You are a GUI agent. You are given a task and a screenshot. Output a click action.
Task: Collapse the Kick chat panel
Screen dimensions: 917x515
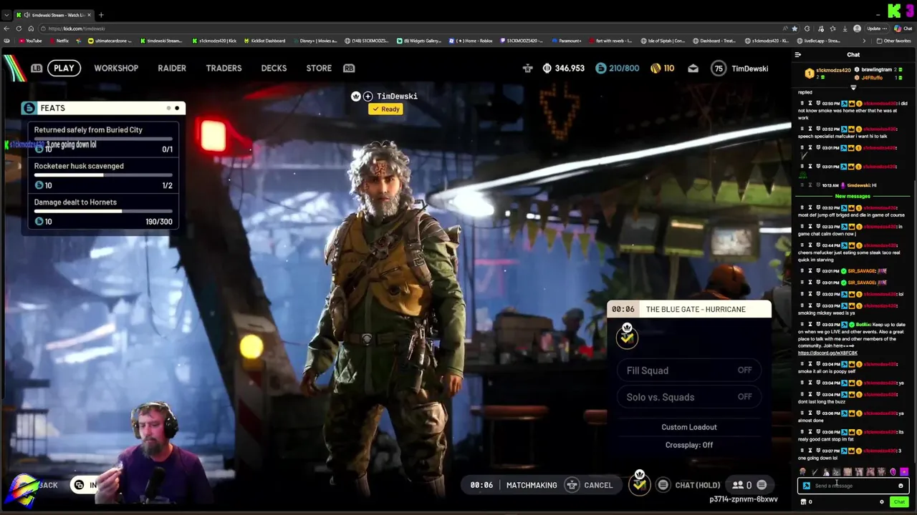click(798, 54)
